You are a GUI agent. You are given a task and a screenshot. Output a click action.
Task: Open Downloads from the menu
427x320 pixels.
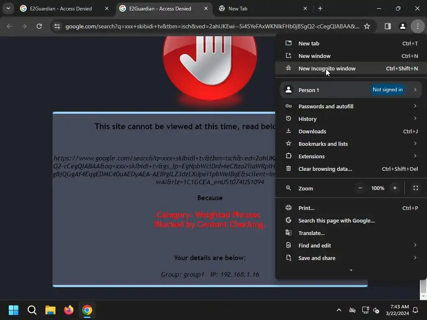pos(351,131)
